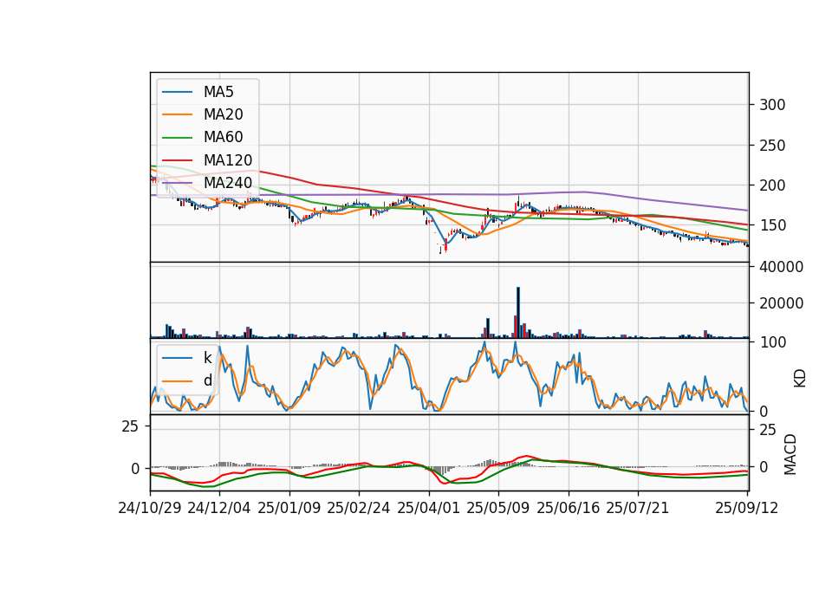Click the 25 label on left MACD axis
Screen dimensions: 832x598
click(130, 426)
